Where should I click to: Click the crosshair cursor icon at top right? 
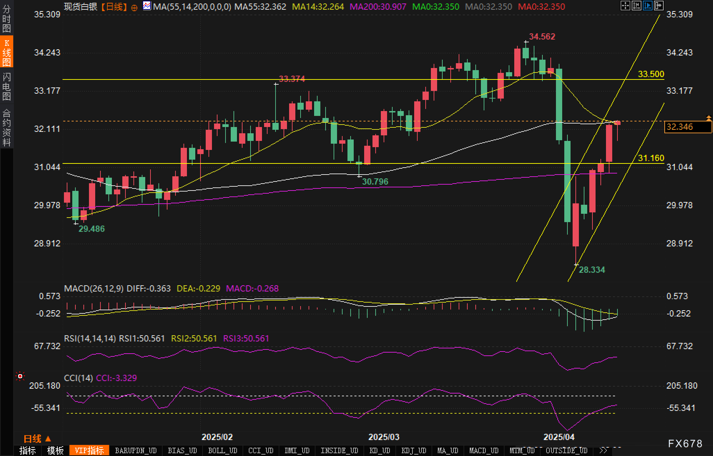pyautogui.click(x=625, y=6)
